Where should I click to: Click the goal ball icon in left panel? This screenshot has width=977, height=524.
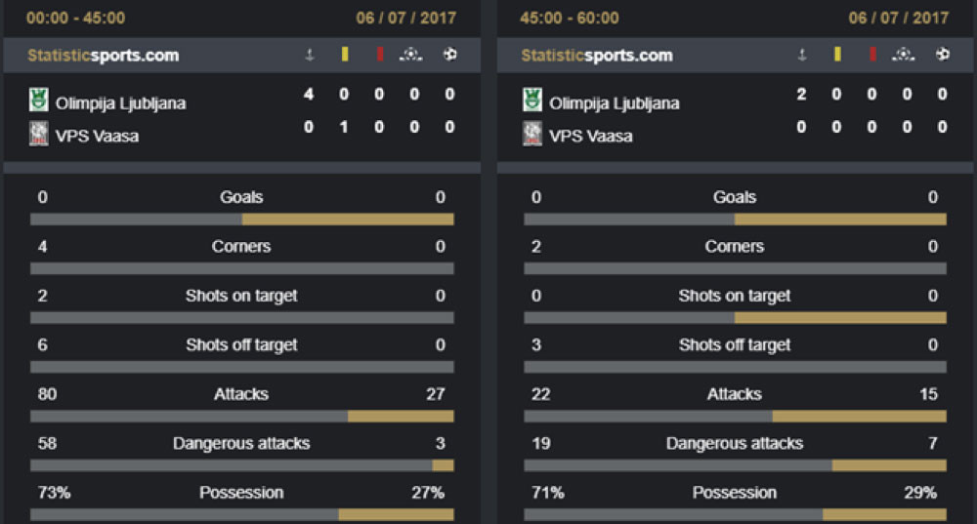(449, 54)
